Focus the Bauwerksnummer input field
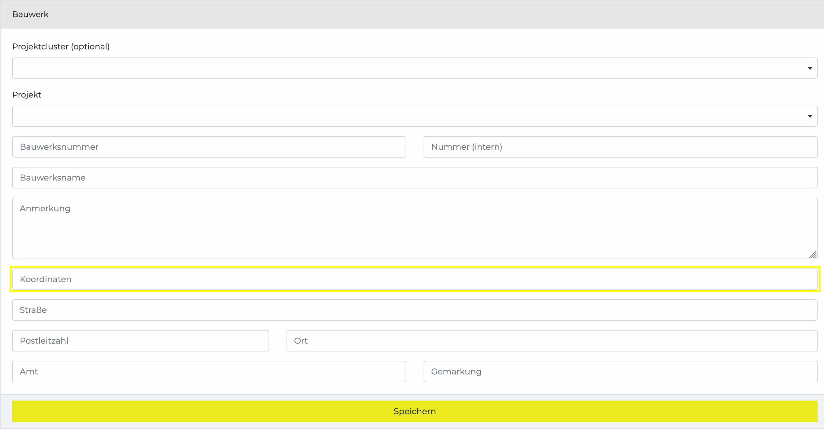 (x=209, y=147)
